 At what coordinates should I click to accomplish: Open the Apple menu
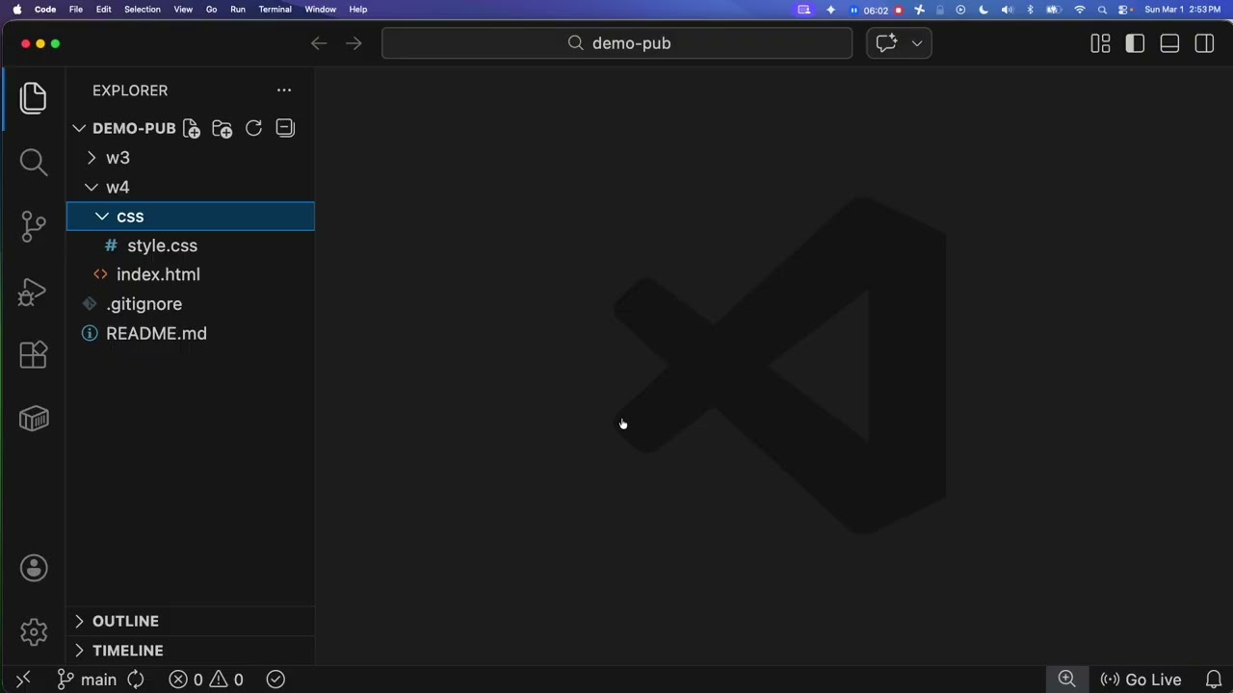click(x=16, y=10)
